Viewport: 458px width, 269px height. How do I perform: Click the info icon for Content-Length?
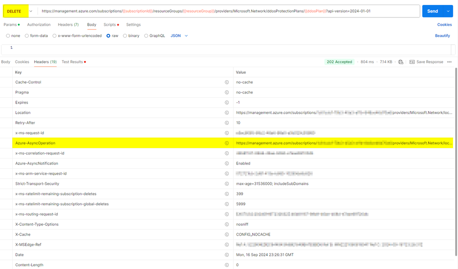(226, 265)
